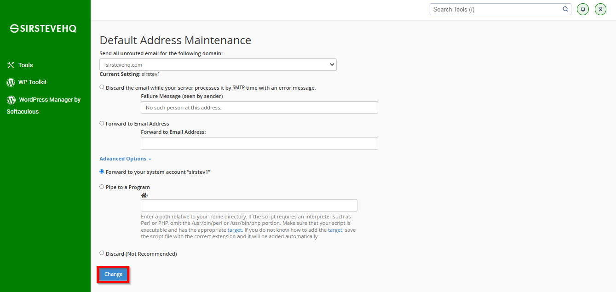This screenshot has width=616, height=292.
Task: Open the user account menu icon
Action: coord(600,9)
